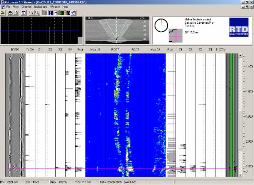Click the Print icon in toolbar
Screen dimensions: 254x185
9,13
